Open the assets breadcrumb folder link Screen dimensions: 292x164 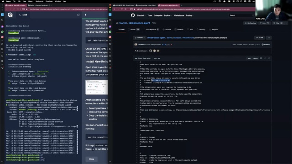coord(169,38)
